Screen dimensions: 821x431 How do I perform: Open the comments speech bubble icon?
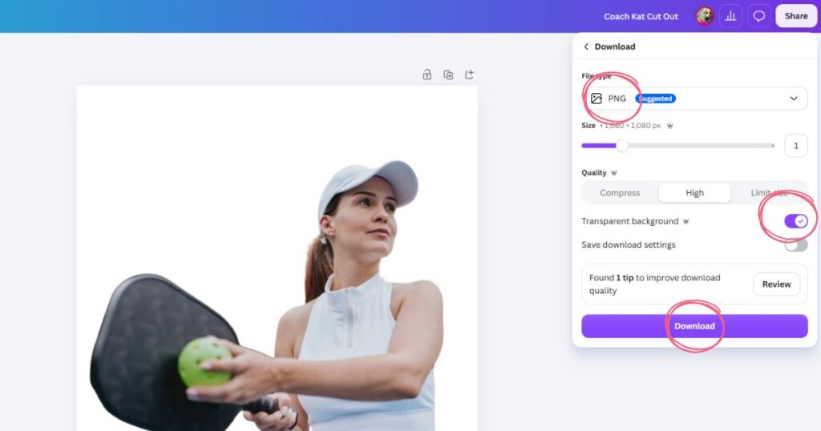click(758, 16)
